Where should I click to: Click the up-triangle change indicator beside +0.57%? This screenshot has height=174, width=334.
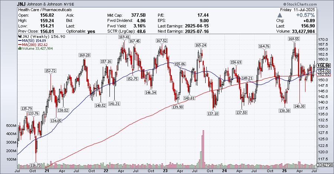click(280, 15)
